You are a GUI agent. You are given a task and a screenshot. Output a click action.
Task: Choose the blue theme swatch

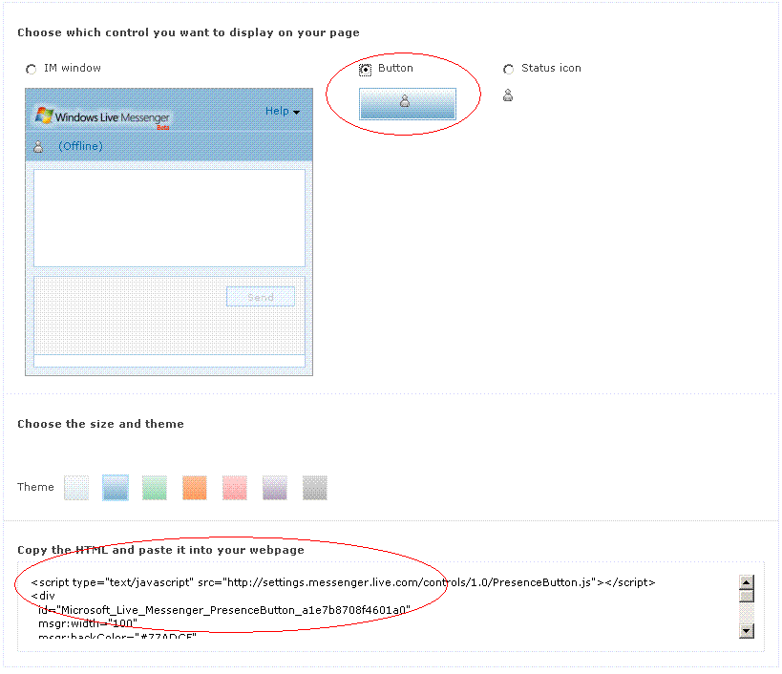[x=116, y=488]
